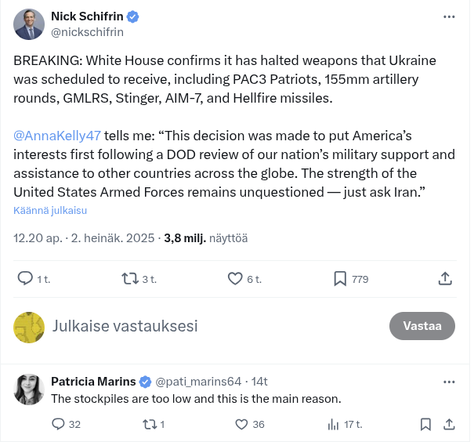Click Käännä julkaisu translate link
Viewport: 474px width, 442px height.
(x=50, y=211)
